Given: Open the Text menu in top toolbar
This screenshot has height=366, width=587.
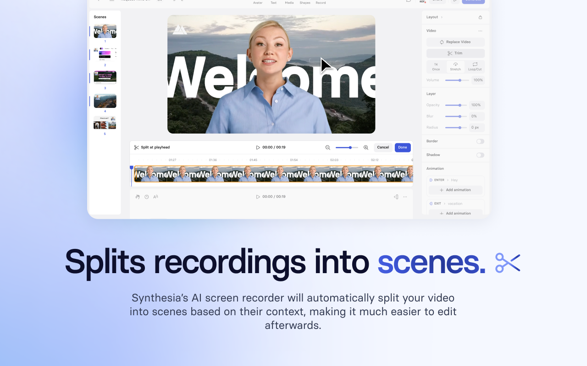Looking at the screenshot, I should coord(273,3).
